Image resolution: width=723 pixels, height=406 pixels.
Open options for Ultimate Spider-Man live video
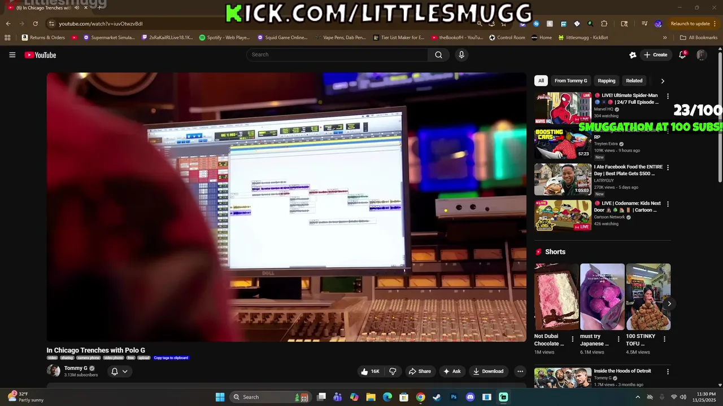[668, 96]
